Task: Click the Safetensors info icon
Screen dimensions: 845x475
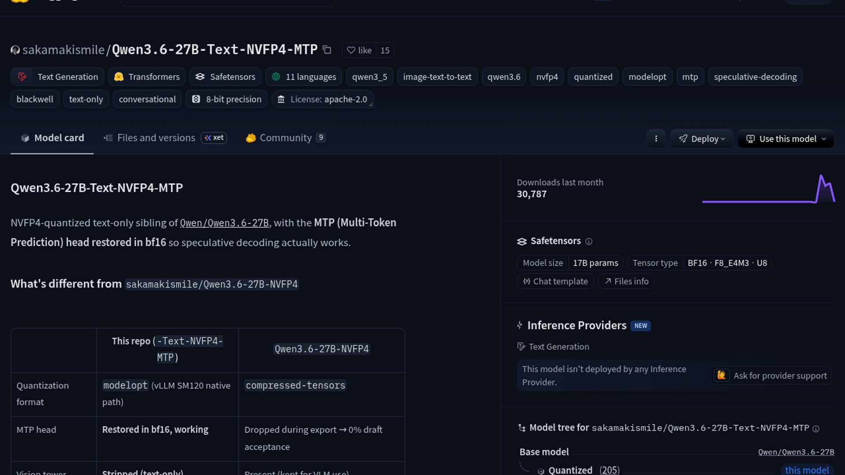Action: point(589,241)
